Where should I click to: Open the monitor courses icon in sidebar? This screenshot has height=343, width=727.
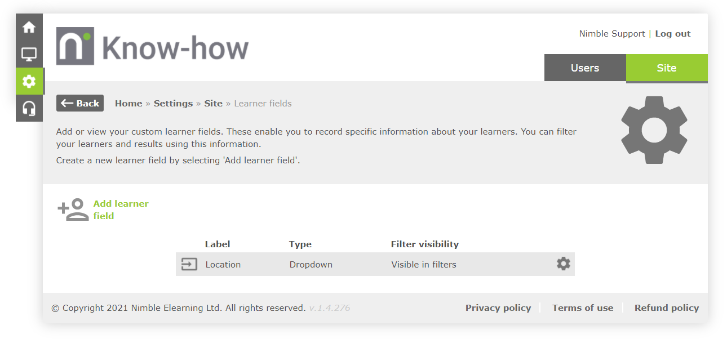coord(29,54)
